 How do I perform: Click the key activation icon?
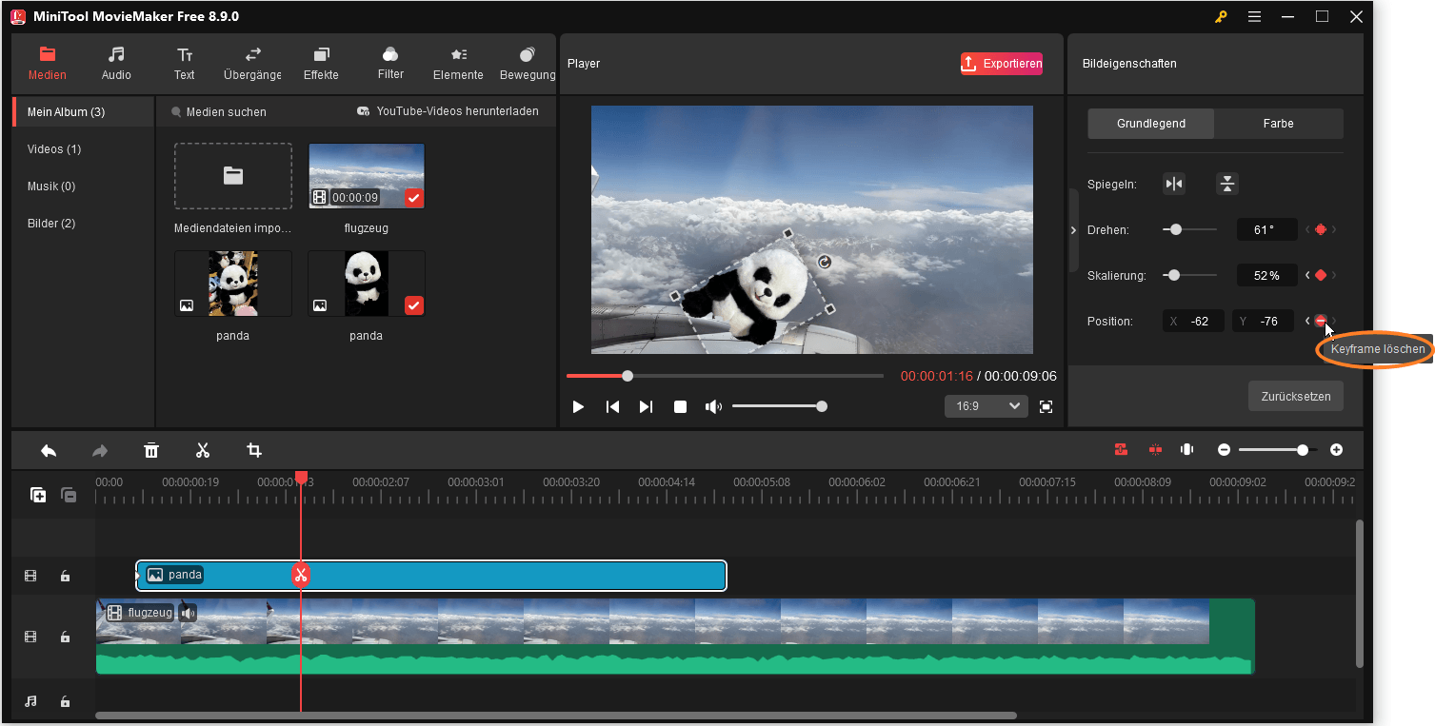1221,16
